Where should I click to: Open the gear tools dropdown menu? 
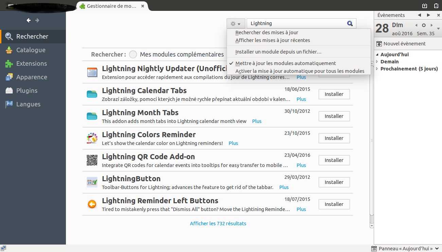click(236, 24)
